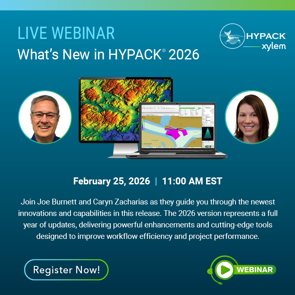Click the green webinar play icon
The width and height of the screenshot is (295, 295).
point(225,270)
